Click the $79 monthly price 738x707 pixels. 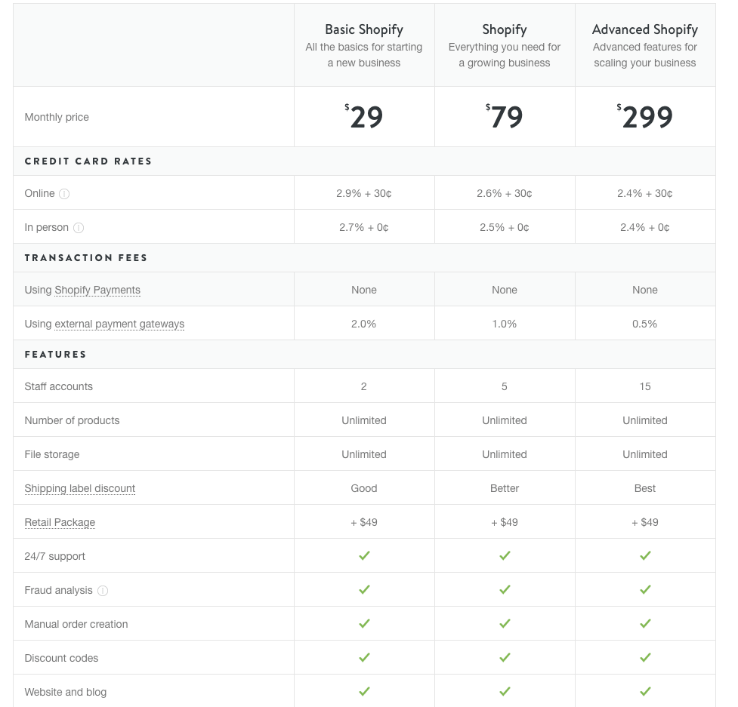click(504, 117)
